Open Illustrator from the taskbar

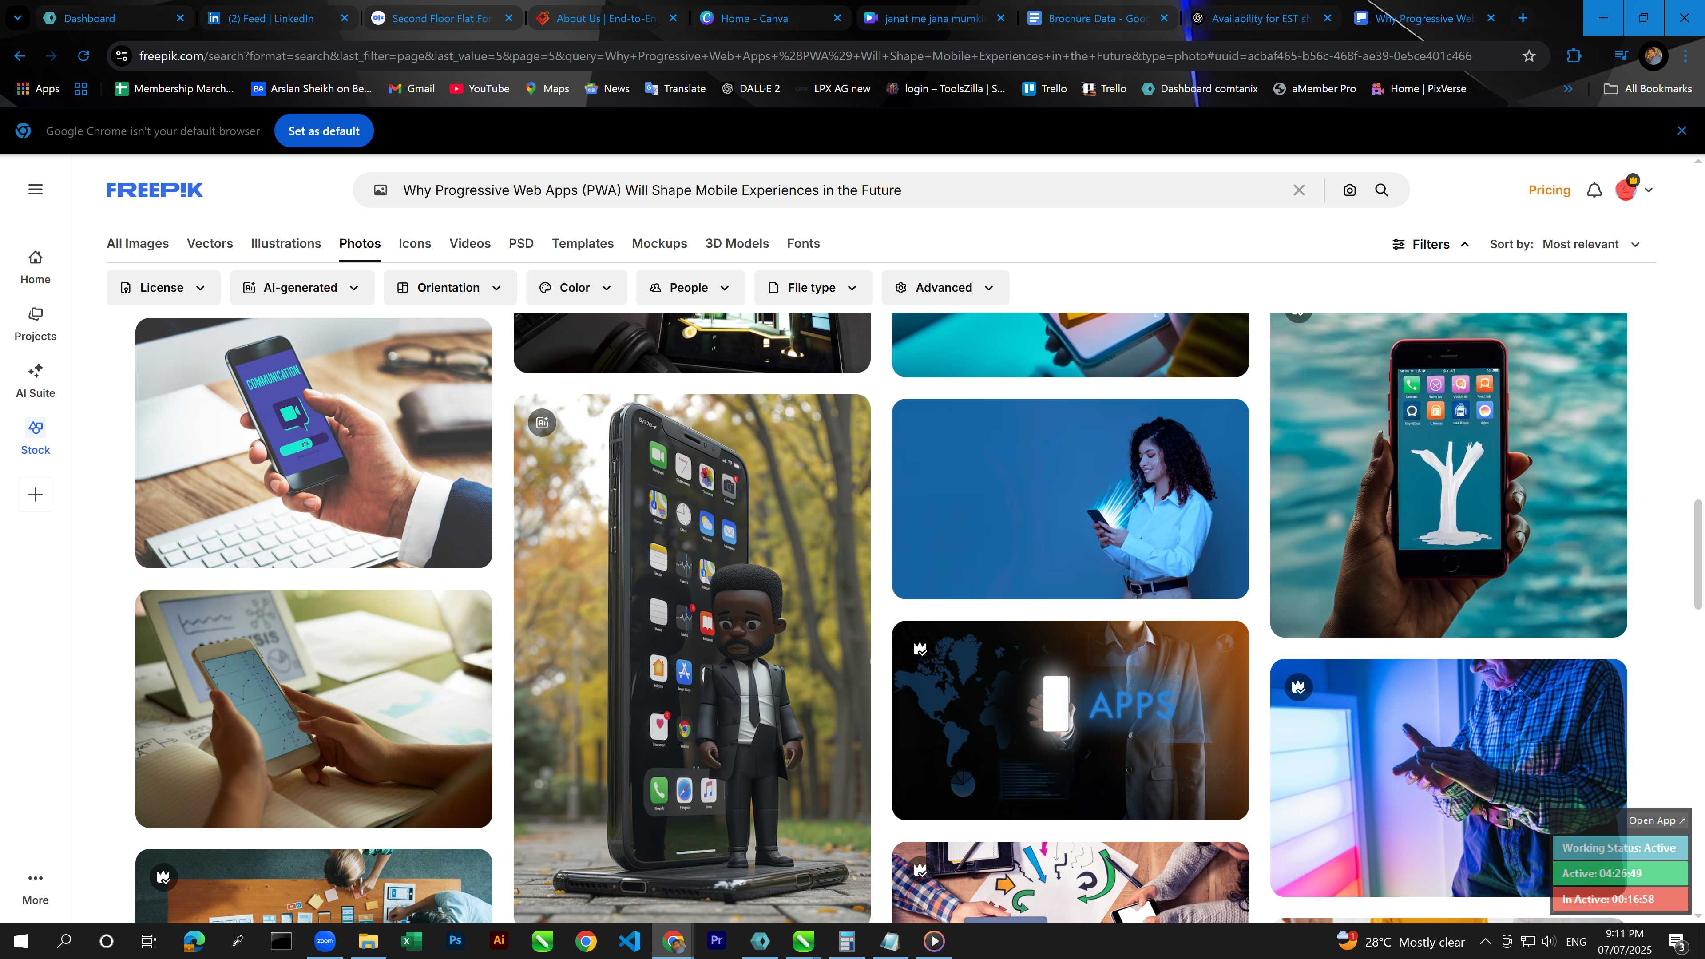[499, 940]
